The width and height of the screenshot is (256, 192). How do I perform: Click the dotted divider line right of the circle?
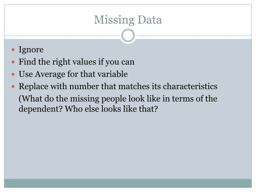(193, 35)
